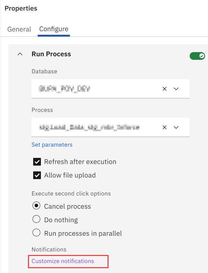Clear the Process field selection

coord(165,127)
